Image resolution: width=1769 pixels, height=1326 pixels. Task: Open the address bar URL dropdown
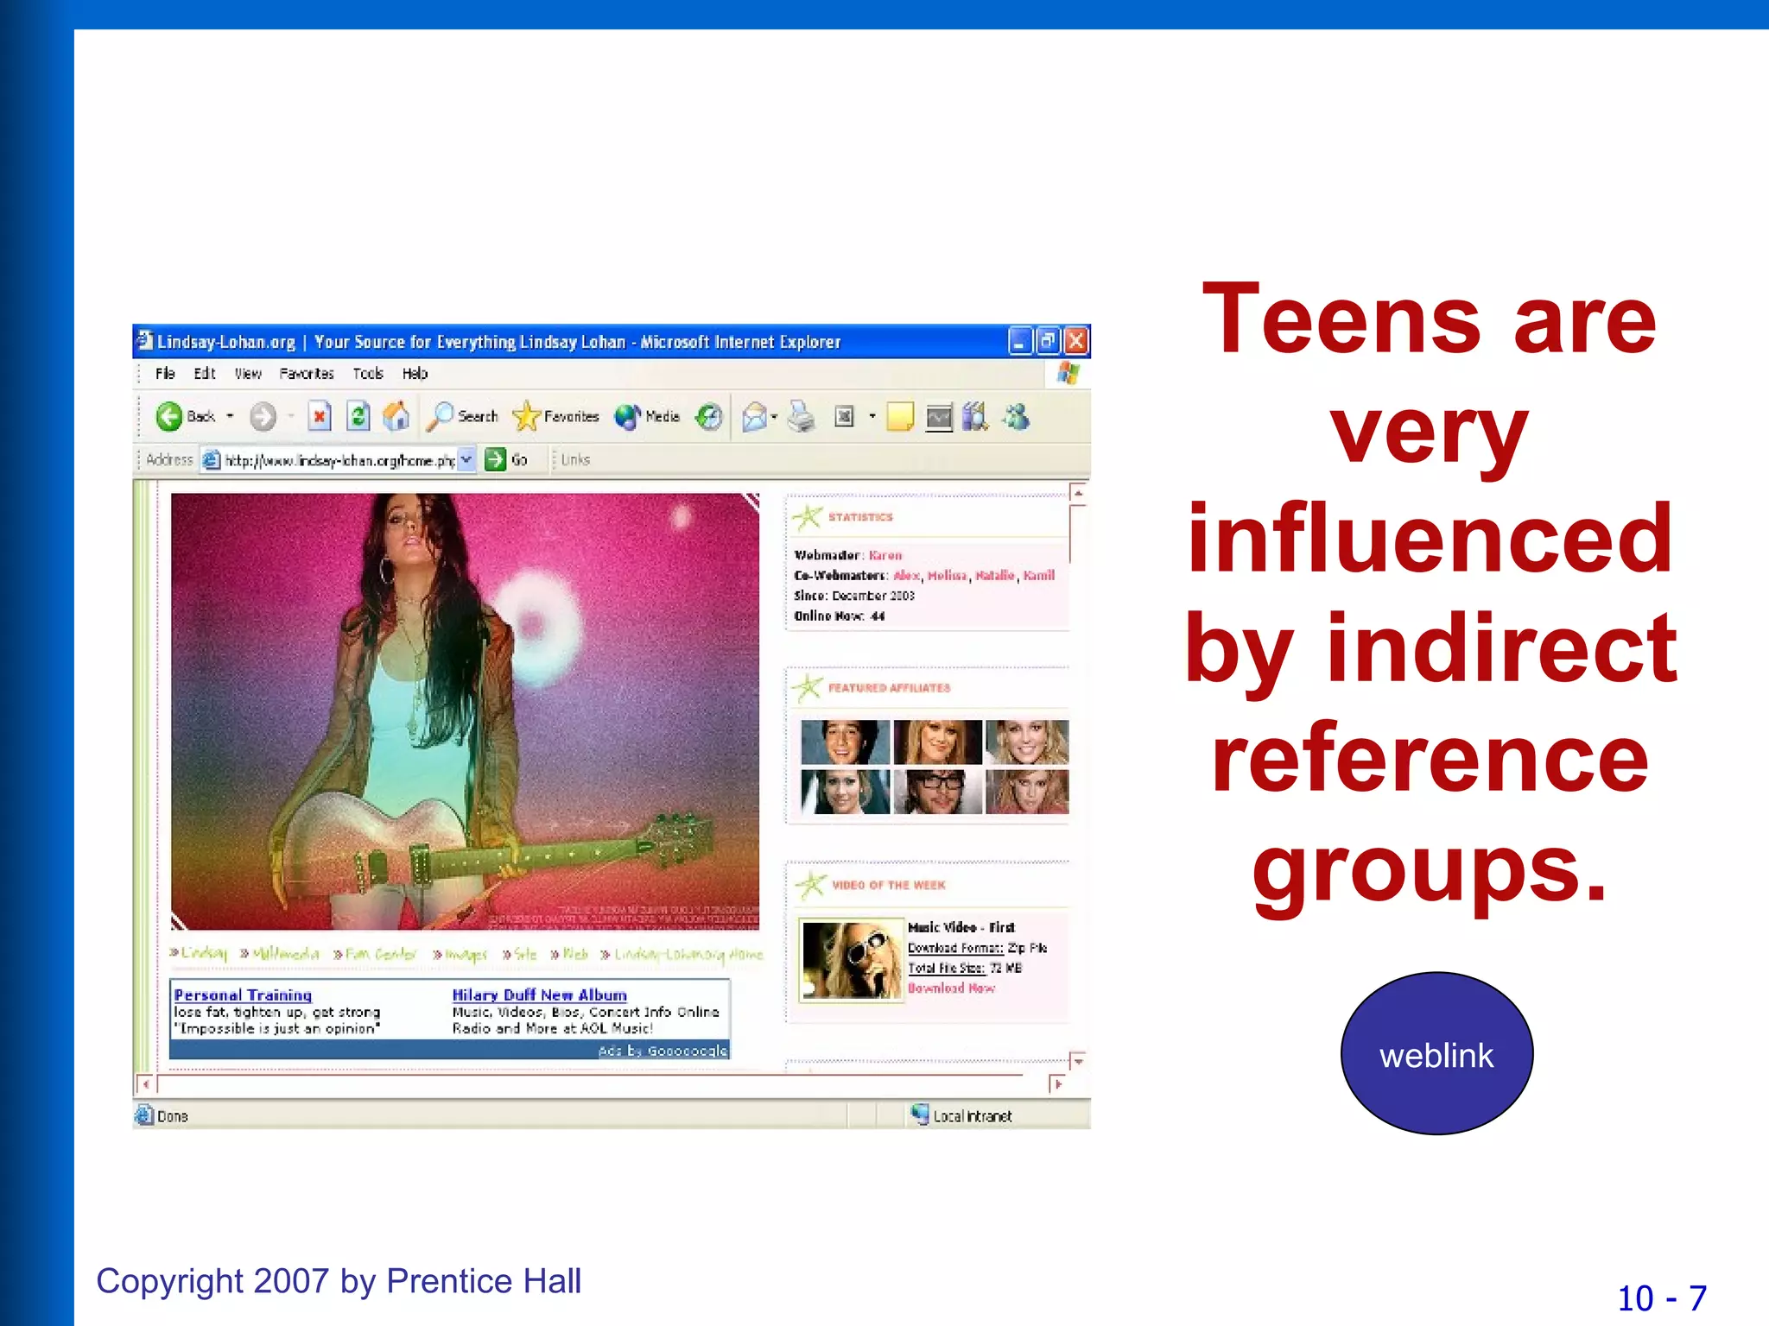(x=466, y=459)
